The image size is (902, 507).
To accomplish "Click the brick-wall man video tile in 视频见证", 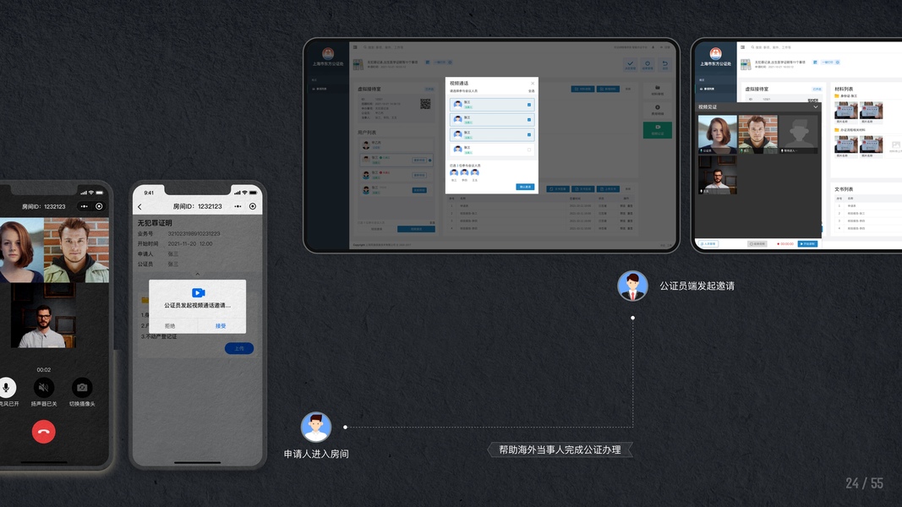I will pos(757,134).
